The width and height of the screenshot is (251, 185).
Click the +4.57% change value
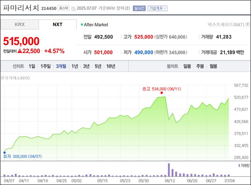pos(54,51)
